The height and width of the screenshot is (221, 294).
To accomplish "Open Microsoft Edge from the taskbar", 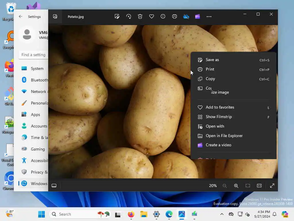I will 169,214.
